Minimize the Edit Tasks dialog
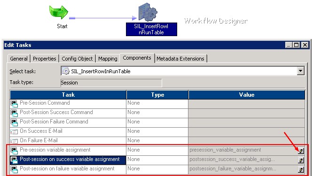The width and height of the screenshot is (313, 176). 289,45
